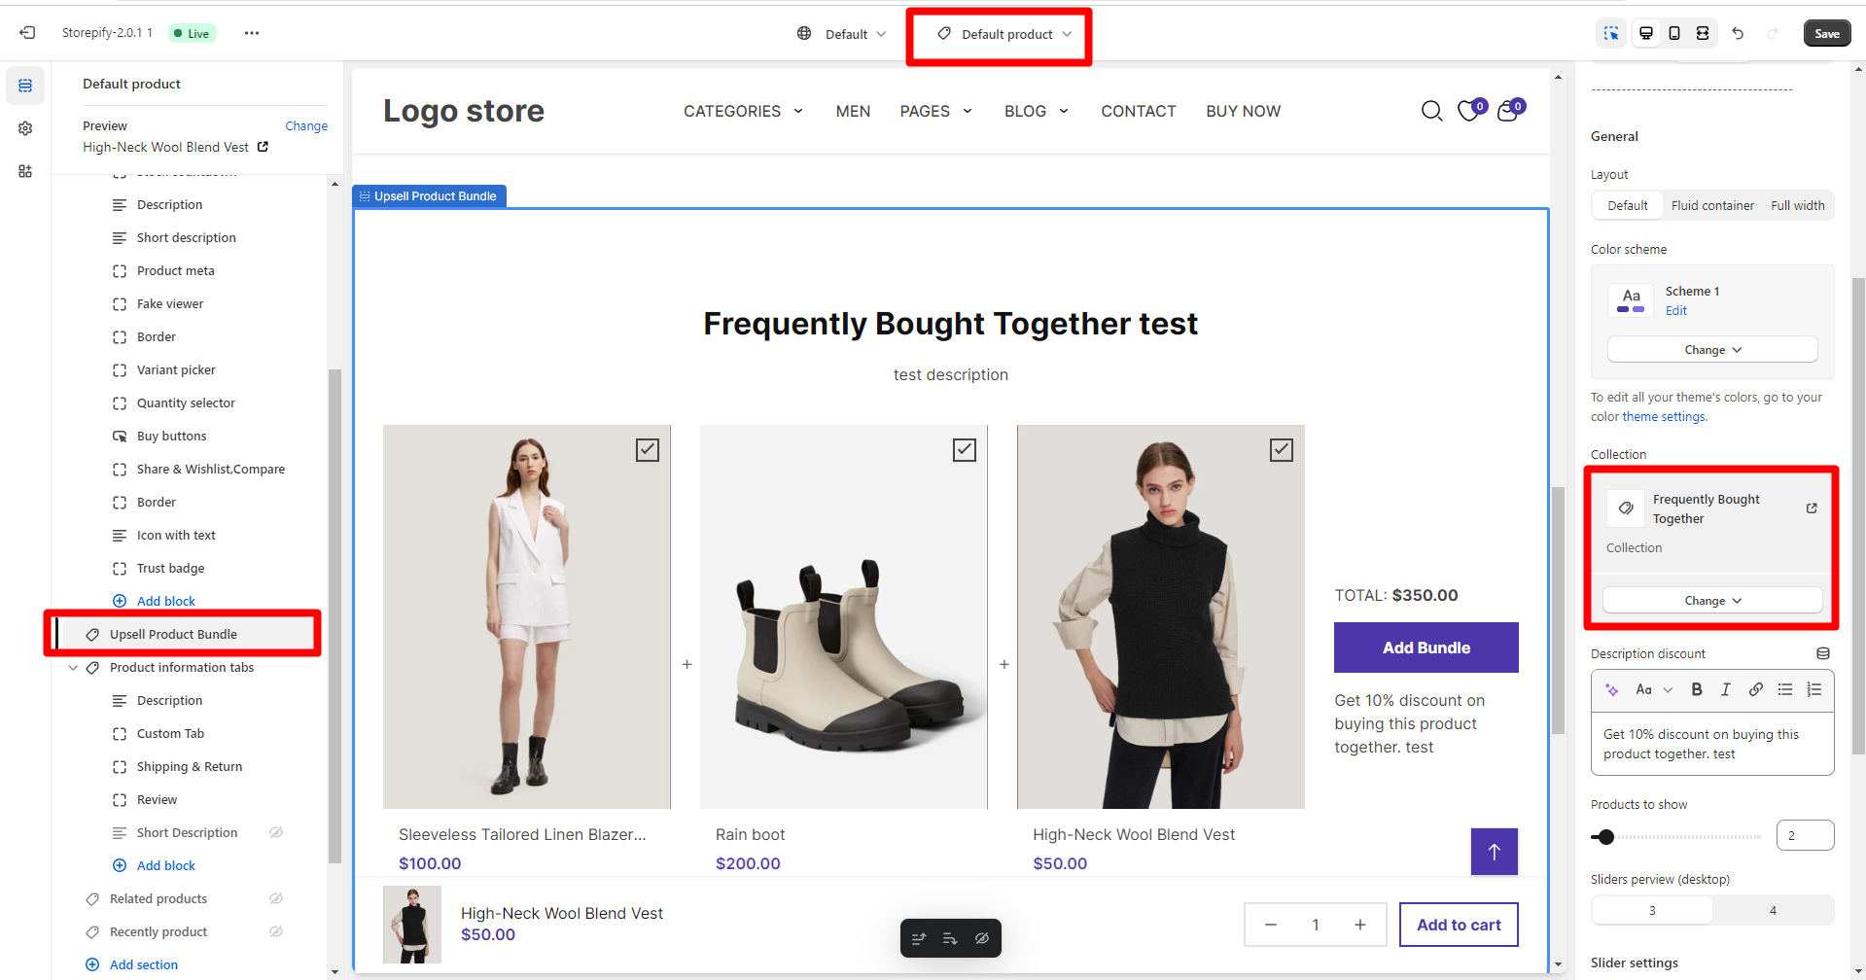Click the move section down icon in floating toolbar
This screenshot has height=980, width=1866.
coord(950,938)
